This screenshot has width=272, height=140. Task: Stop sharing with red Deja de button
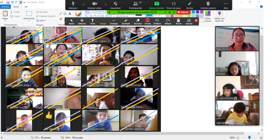click(183, 12)
